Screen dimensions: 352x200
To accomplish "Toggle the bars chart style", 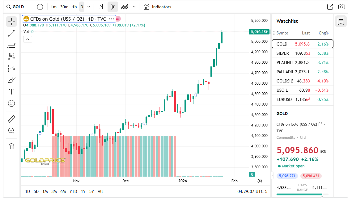I will click(101, 7).
